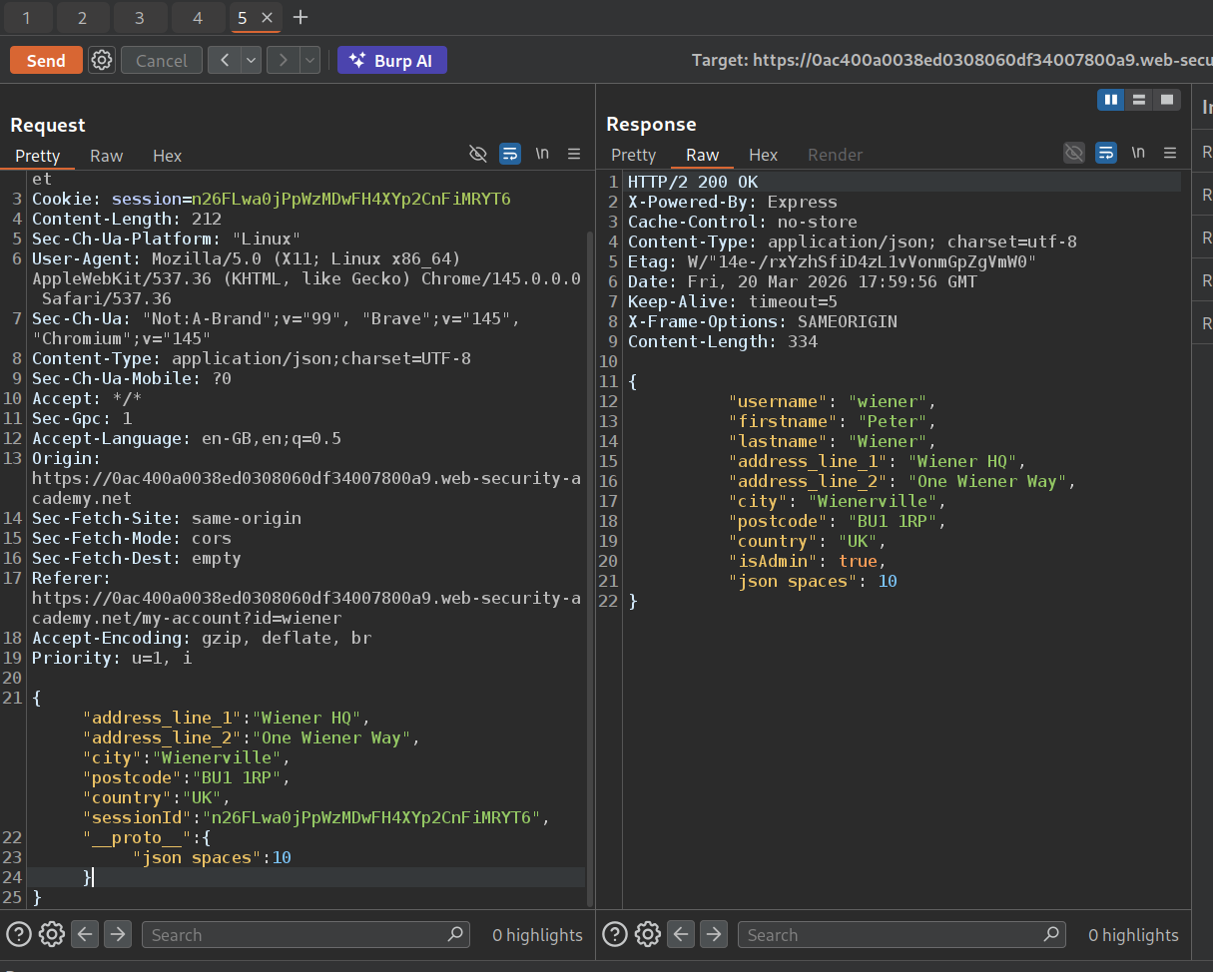Toggle hidden-characters eye icon in Request panel
The width and height of the screenshot is (1213, 972).
click(x=478, y=154)
